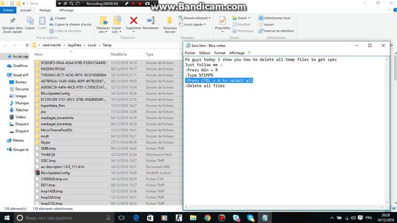397x223 pixels.
Task: Open Microsoft Edge from the taskbar
Action: [136, 217]
